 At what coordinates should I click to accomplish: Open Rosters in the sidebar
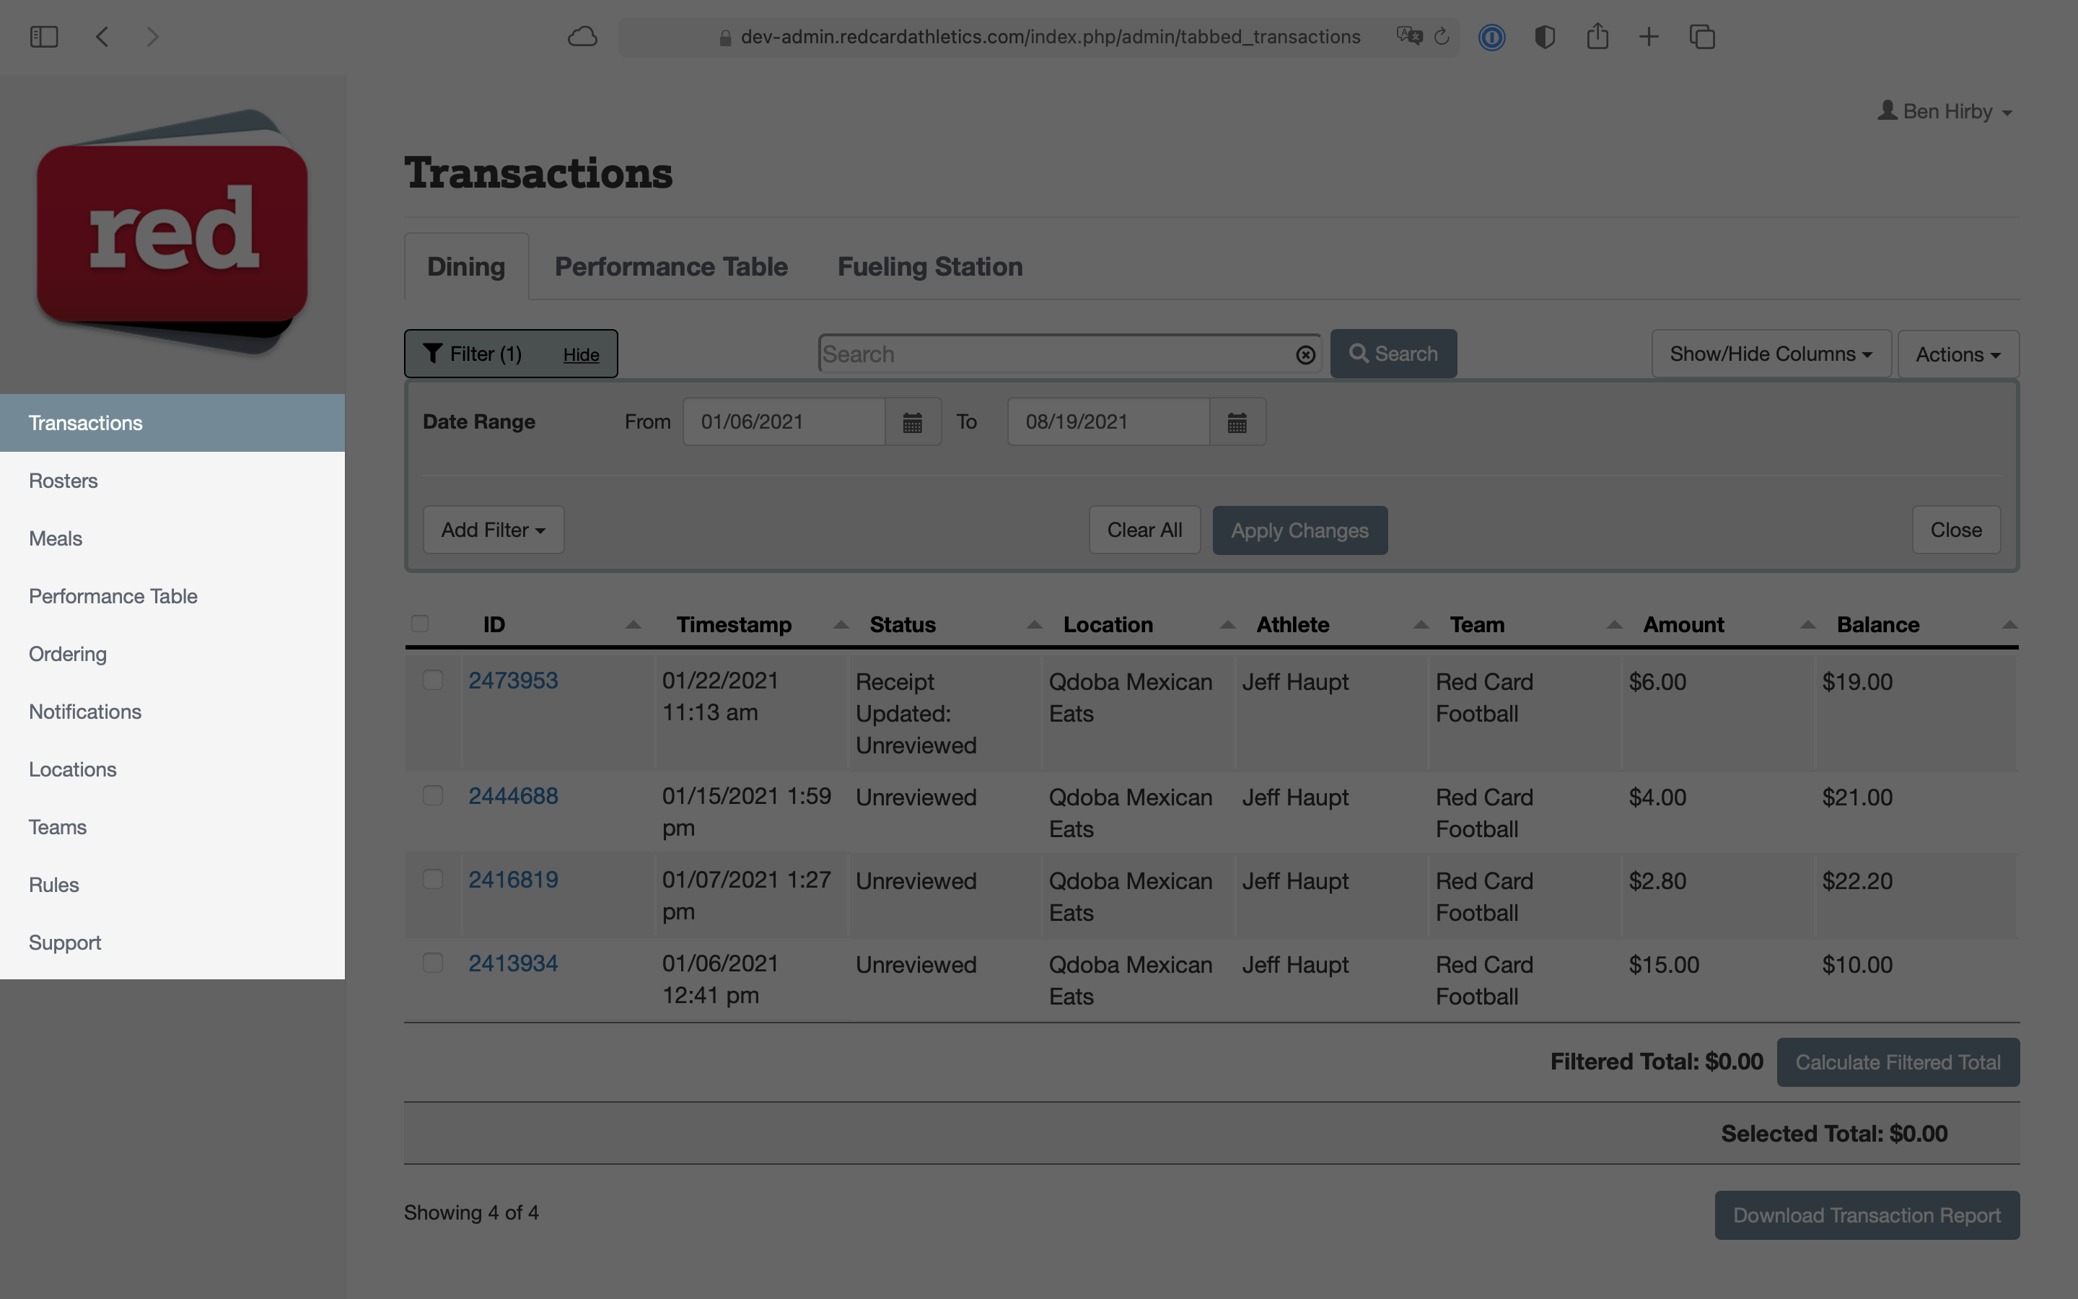[172, 480]
